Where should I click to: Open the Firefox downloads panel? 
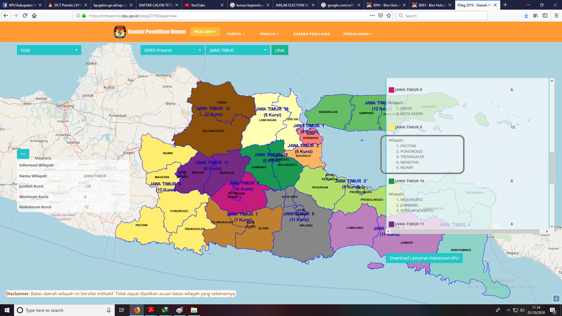(x=526, y=16)
